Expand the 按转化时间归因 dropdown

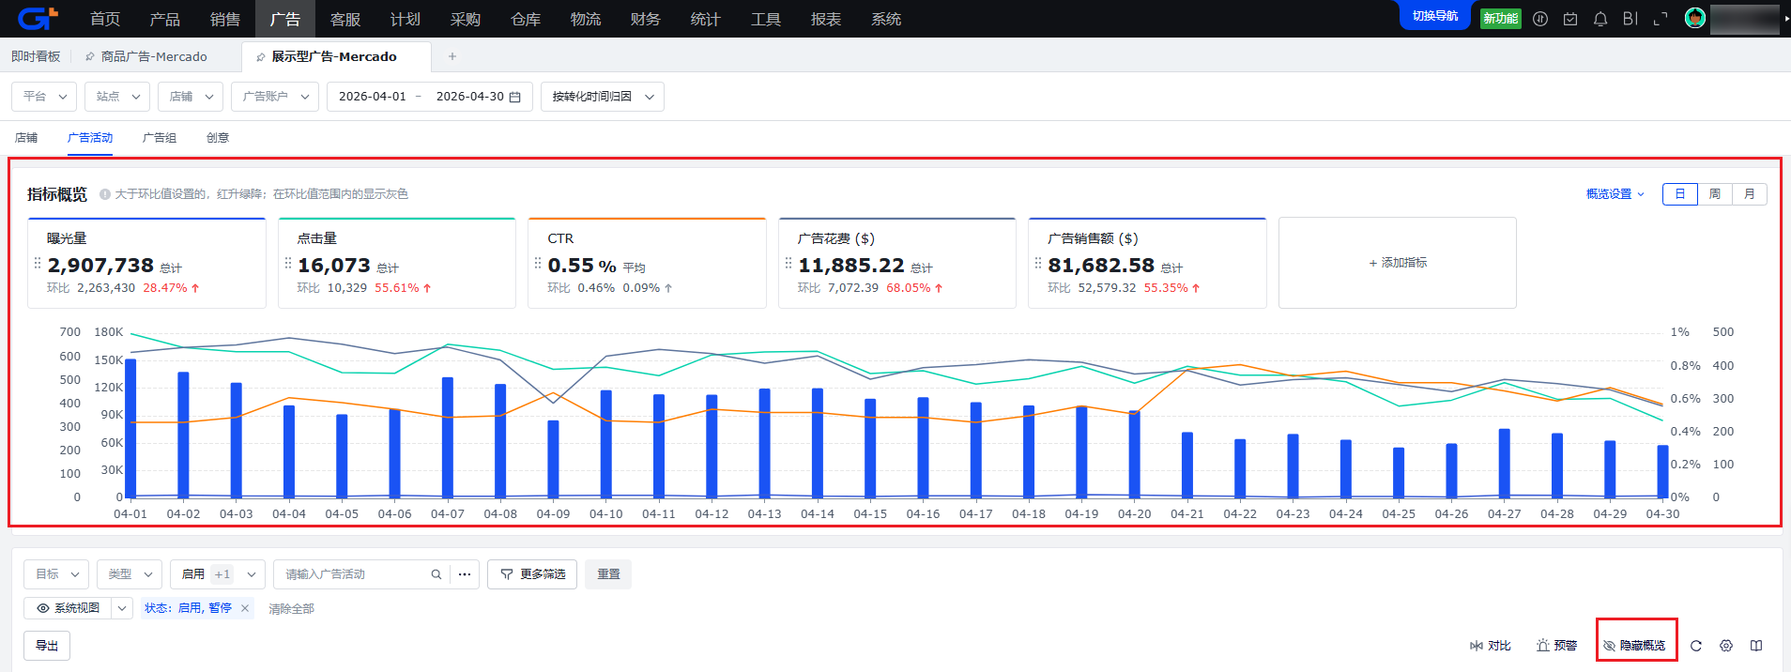(603, 97)
